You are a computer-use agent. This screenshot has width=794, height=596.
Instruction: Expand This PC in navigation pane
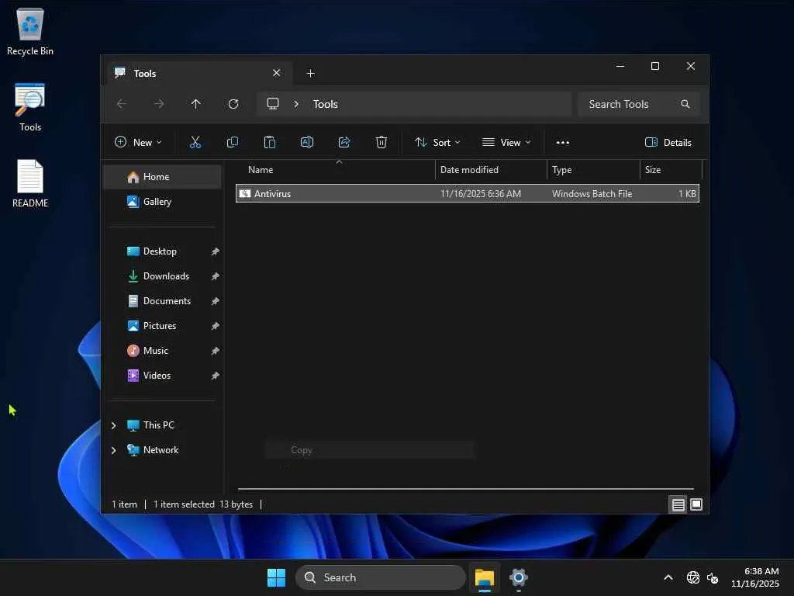click(113, 425)
